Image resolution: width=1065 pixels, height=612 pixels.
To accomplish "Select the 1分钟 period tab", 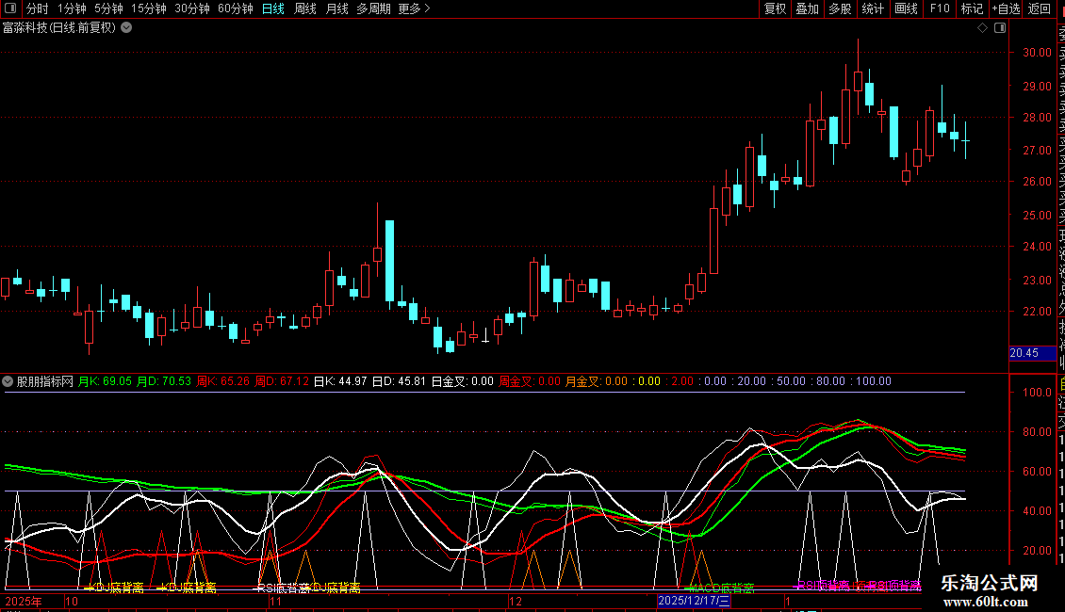I will click(x=72, y=8).
